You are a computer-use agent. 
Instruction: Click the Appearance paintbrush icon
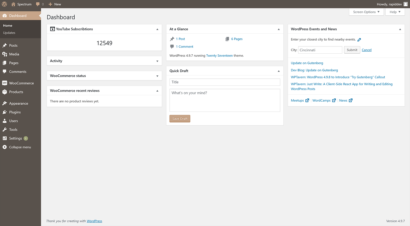pos(5,103)
